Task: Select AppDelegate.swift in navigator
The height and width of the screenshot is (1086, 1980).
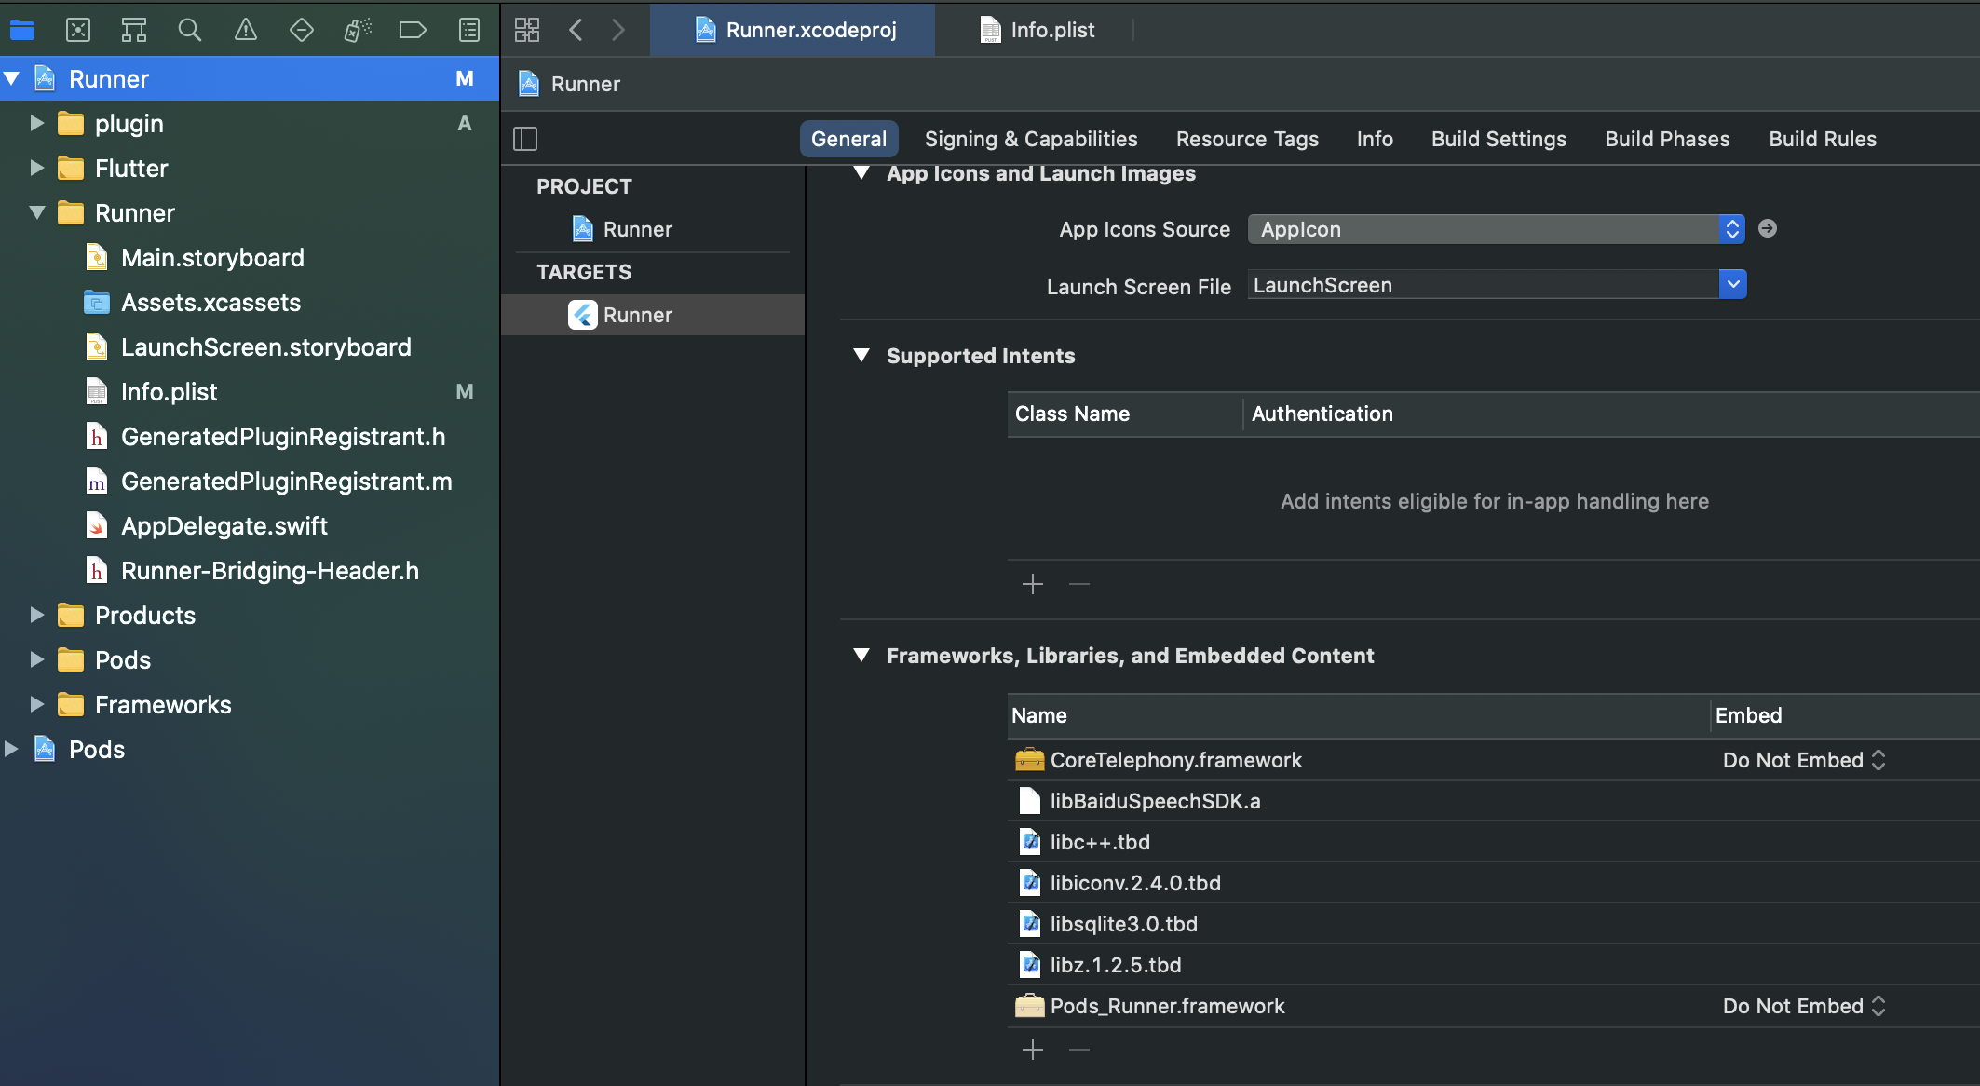Action: [224, 526]
